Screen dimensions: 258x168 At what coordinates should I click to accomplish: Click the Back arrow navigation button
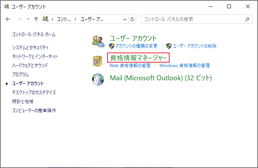point(8,19)
